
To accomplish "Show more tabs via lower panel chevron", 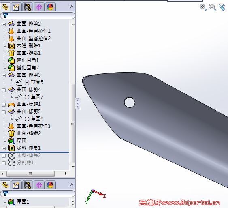I will click(x=71, y=185).
